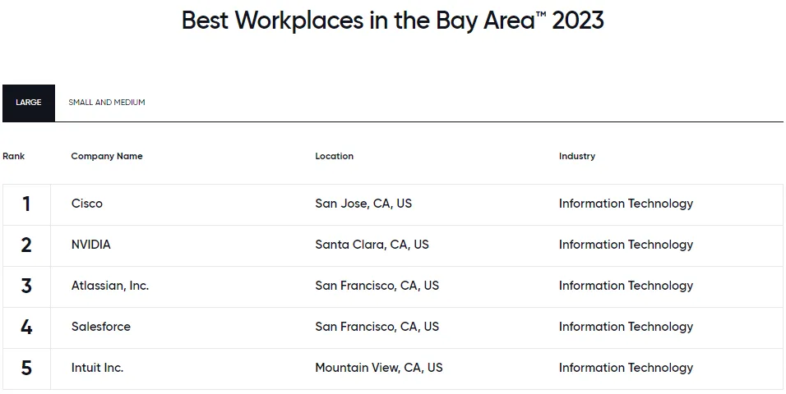This screenshot has width=786, height=394.
Task: Select the San Jose, CA, US location
Action: 363,204
